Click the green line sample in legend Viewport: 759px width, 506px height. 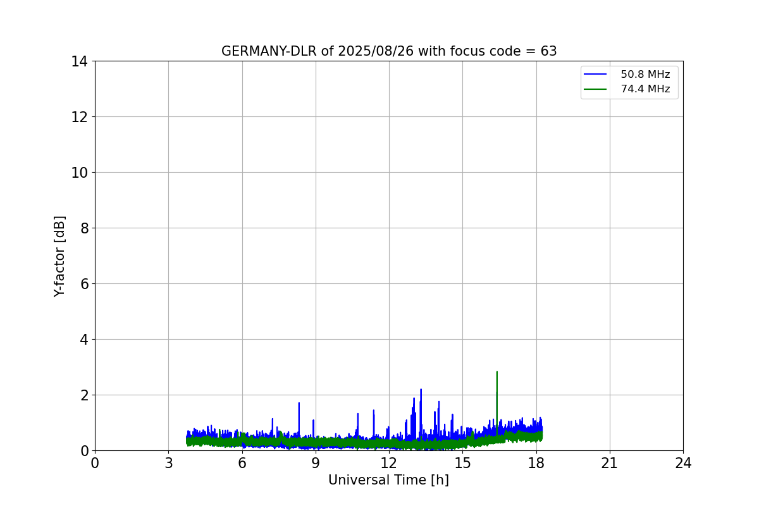(595, 89)
